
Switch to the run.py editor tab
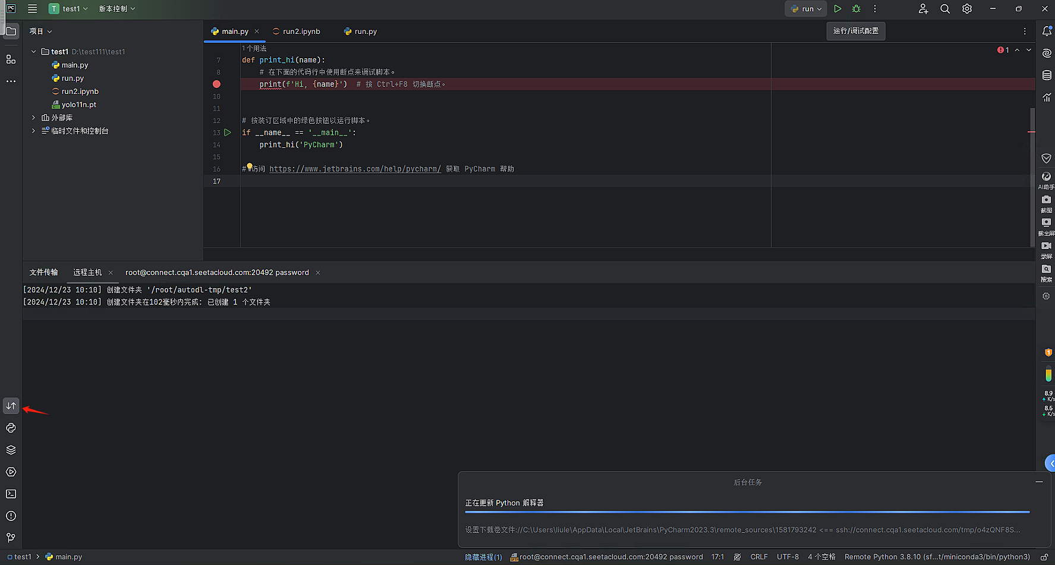(x=360, y=31)
